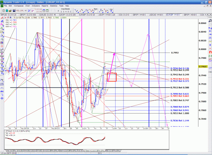Viewport: 212px width, 155px height.
Task: Switch to GBPJPY D1 D-D 500 tab
Action: click(x=28, y=15)
